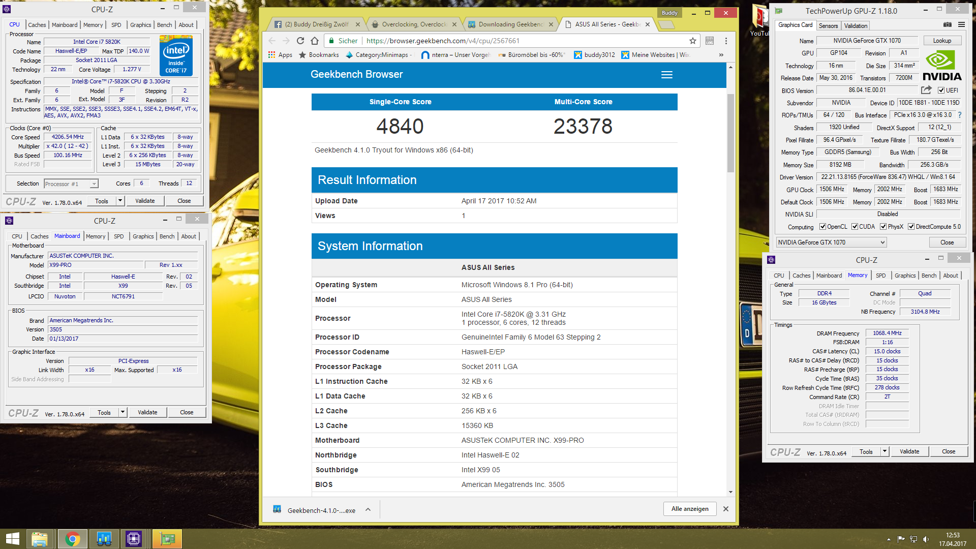This screenshot has height=549, width=976.
Task: Open the Geekbench-4.1.0 exe download
Action: coord(315,510)
